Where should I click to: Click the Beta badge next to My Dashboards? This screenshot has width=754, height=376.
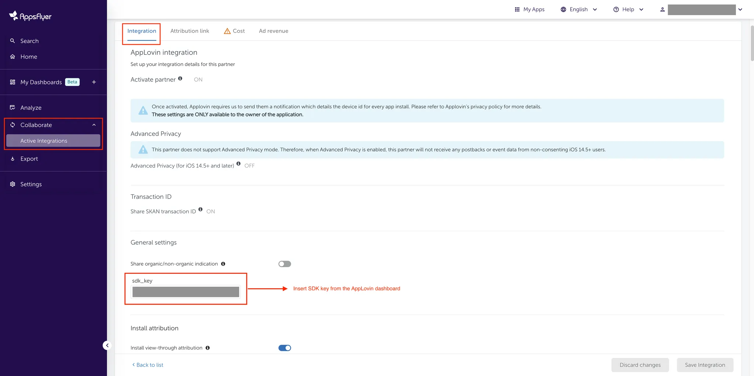(72, 82)
